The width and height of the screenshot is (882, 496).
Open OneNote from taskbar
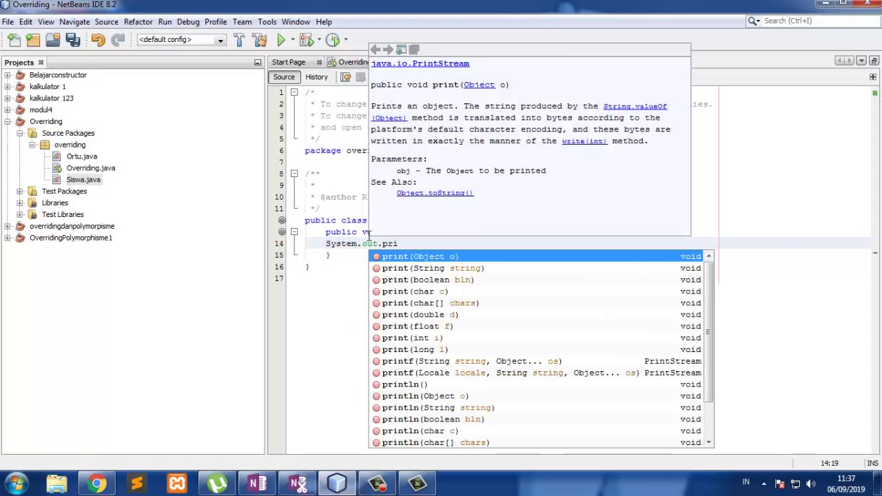point(257,484)
